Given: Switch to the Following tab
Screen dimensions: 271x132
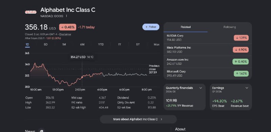Looking at the screenshot, I should click(230, 27).
